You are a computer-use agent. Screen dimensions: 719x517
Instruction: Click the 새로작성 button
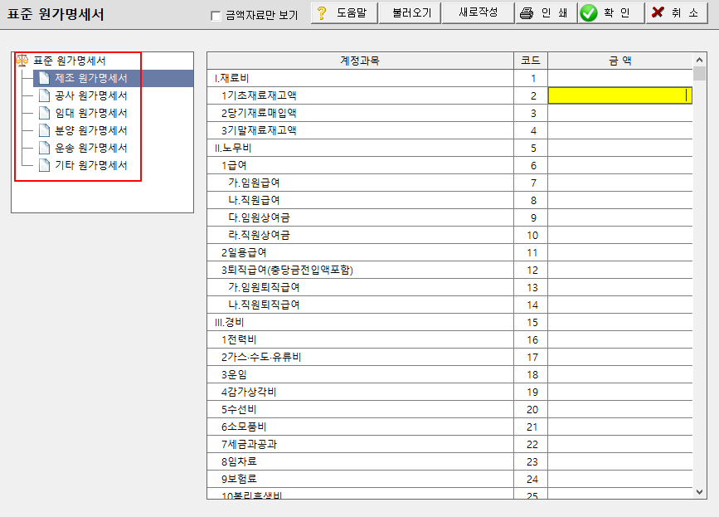click(x=478, y=12)
